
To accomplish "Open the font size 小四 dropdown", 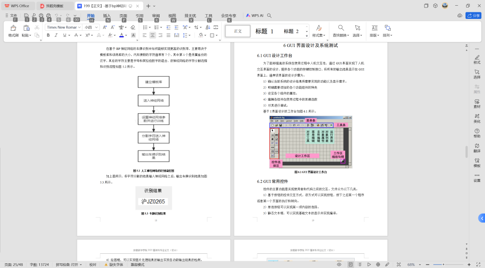I will tap(97, 27).
